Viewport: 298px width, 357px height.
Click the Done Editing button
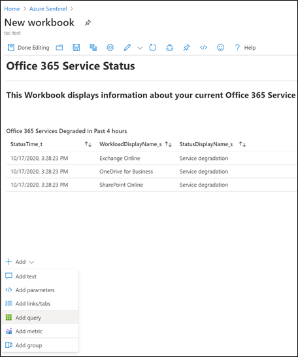pos(29,48)
